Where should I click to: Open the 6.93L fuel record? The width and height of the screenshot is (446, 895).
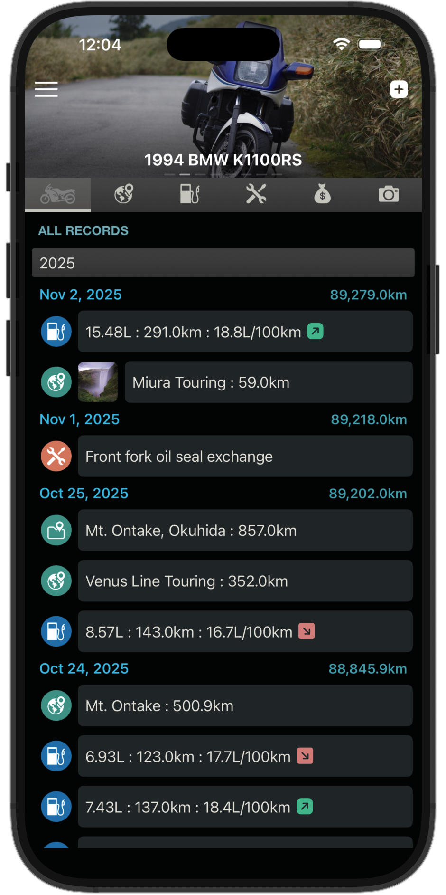tap(245, 756)
